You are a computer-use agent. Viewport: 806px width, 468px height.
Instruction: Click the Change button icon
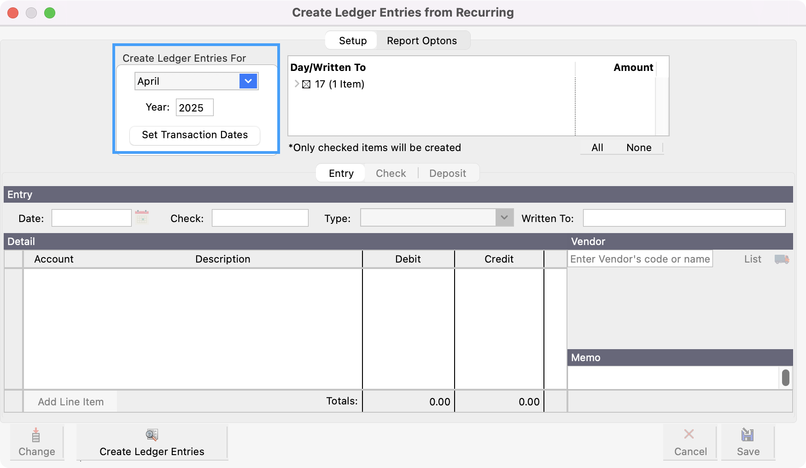click(36, 435)
